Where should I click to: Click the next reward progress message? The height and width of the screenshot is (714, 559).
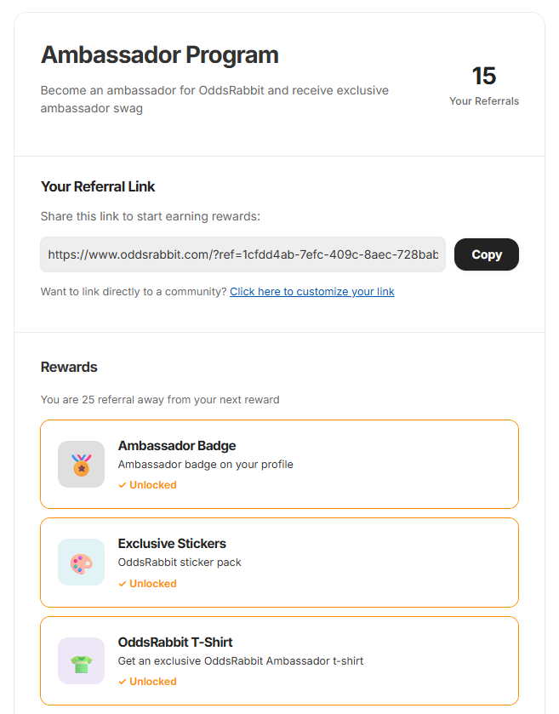[160, 400]
